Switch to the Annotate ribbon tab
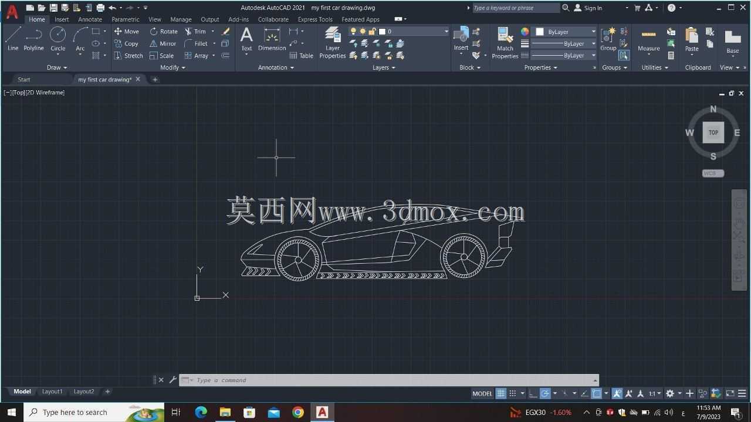This screenshot has width=751, height=422. tap(90, 19)
